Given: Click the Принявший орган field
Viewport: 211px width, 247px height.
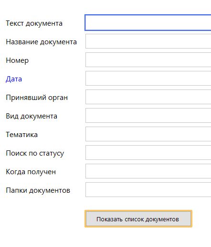Looking at the screenshot, I should [x=148, y=97].
